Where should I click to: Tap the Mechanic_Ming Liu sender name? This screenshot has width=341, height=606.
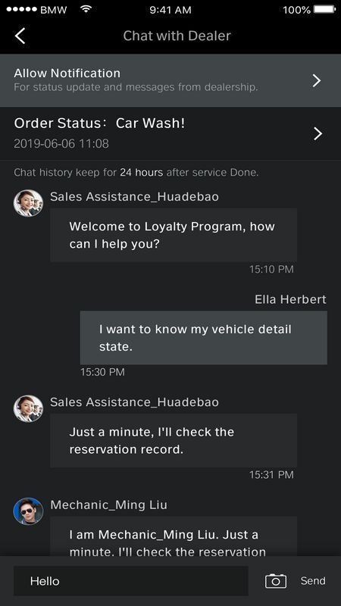108,505
